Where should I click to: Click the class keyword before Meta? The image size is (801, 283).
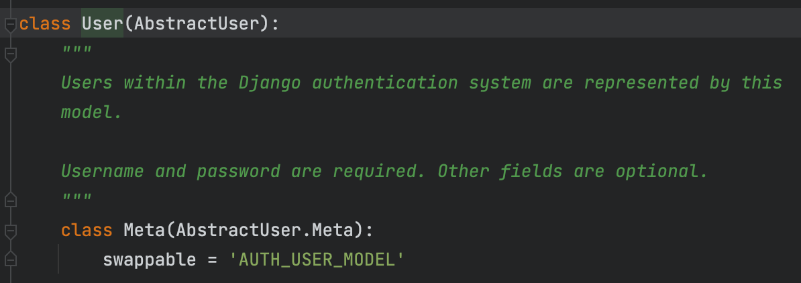click(87, 230)
